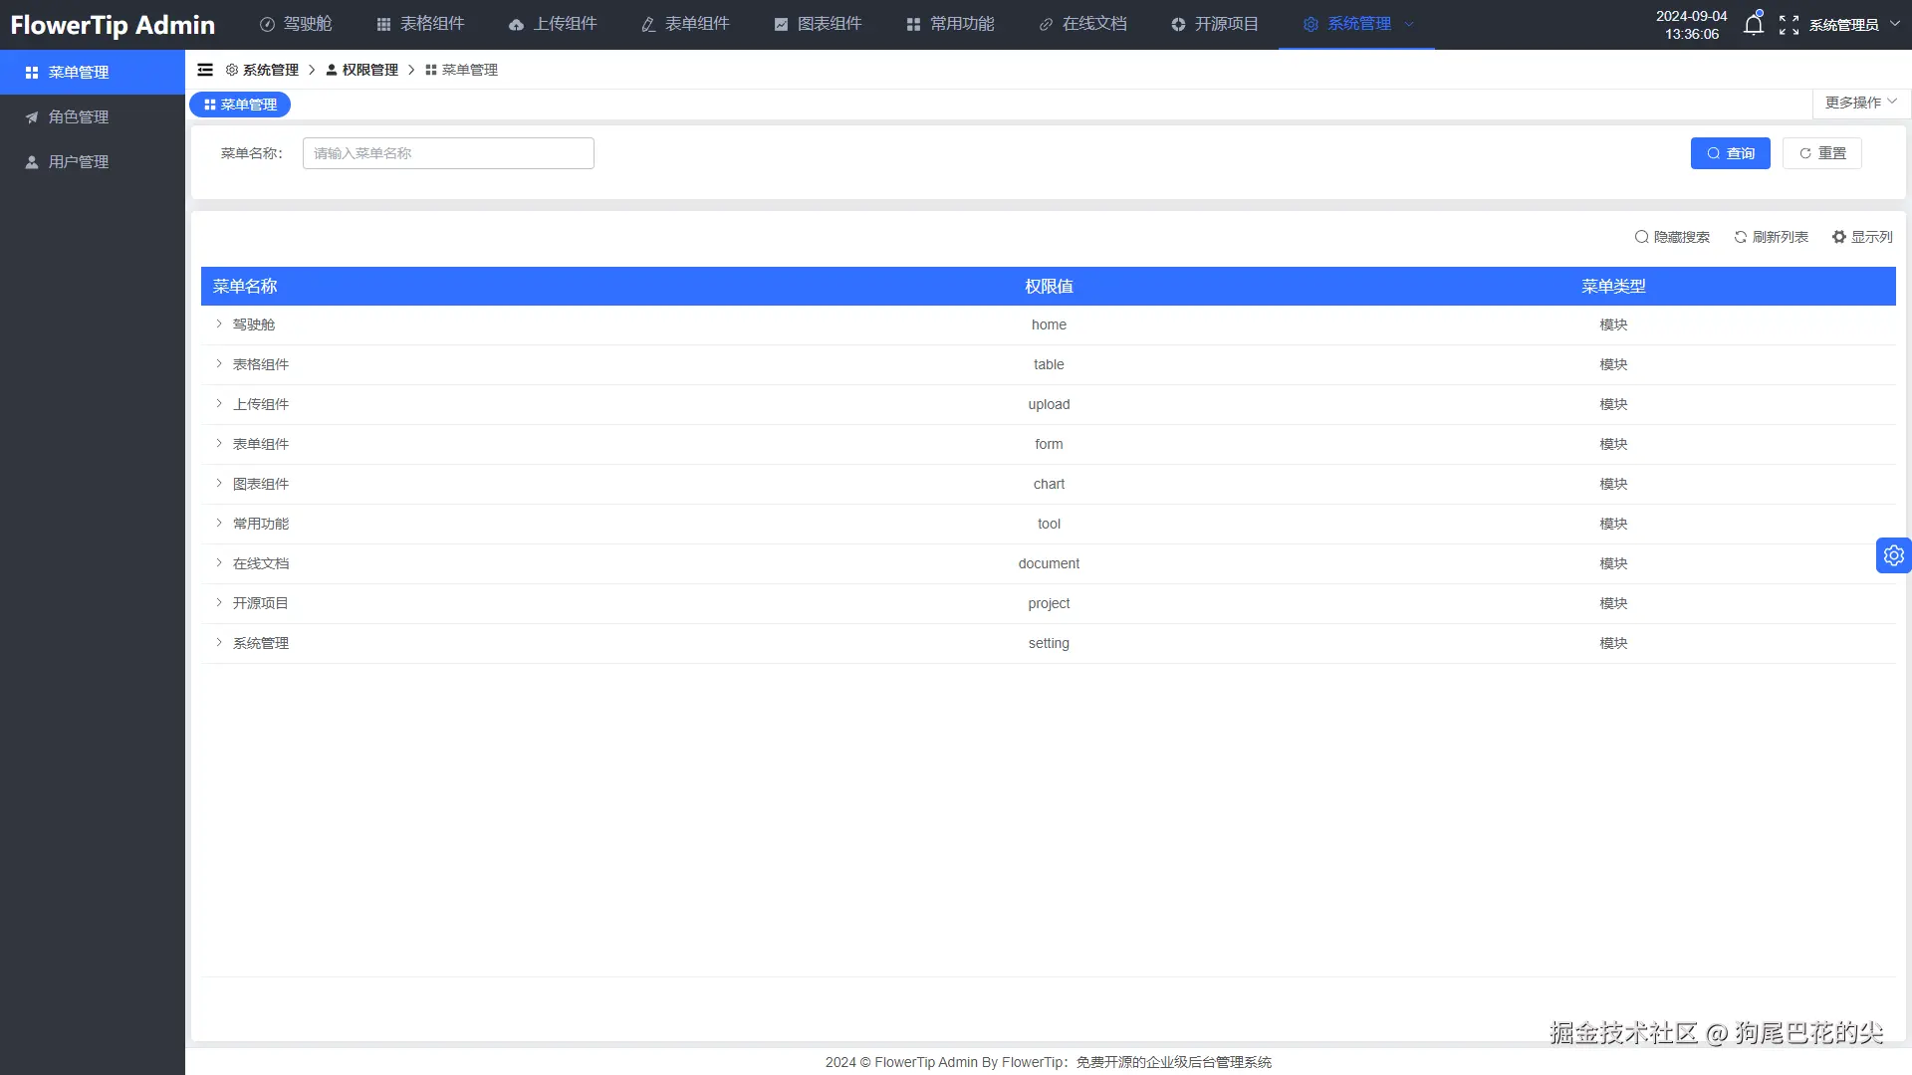
Task: Collapse sidebar with hamburger icon
Action: pyautogui.click(x=205, y=70)
